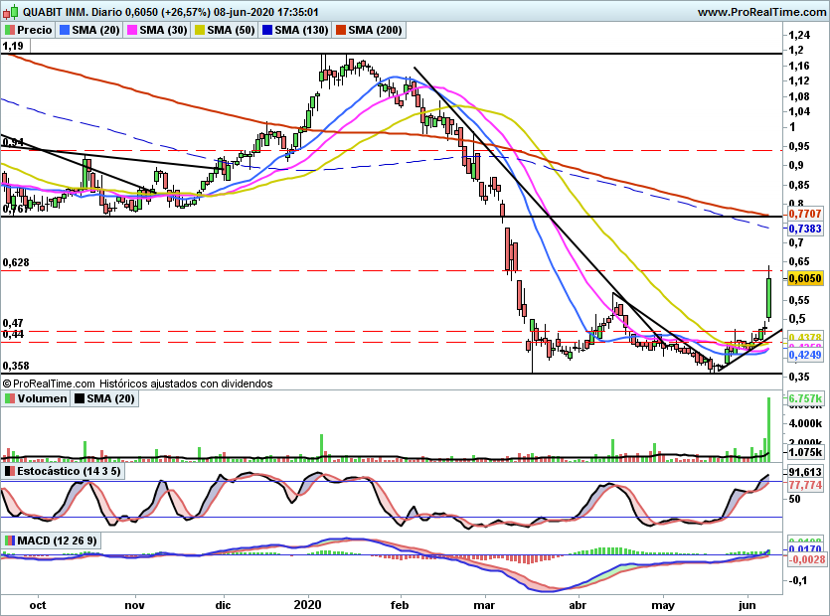Open the Volumen panel label

point(42,398)
